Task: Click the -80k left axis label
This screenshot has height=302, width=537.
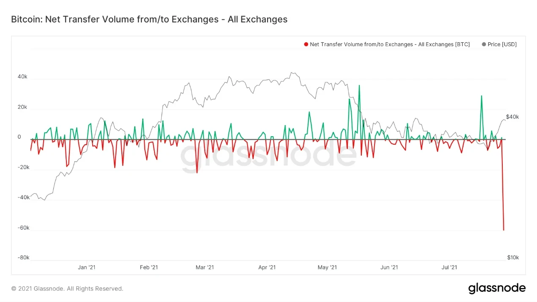Action: tap(23, 258)
